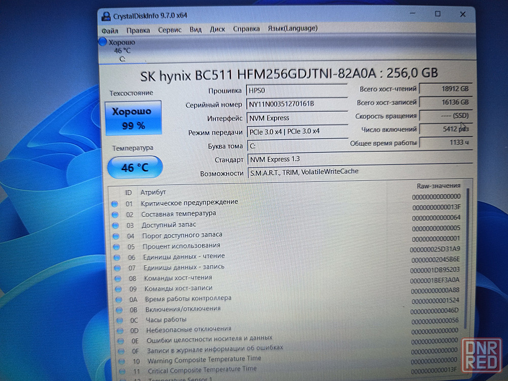Click raw value 0000001DB95203
Image resolution: width=508 pixels, height=381 pixels.
pos(435,270)
